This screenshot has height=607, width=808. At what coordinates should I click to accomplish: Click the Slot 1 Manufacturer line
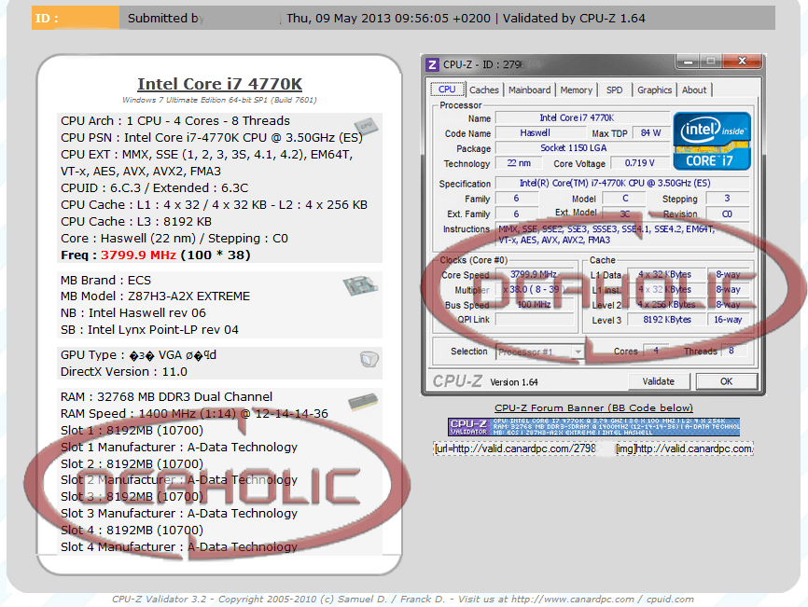click(x=179, y=447)
